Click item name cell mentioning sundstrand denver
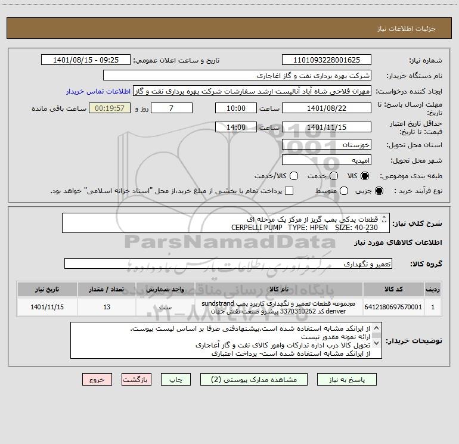459x444 pixels. click(279, 307)
